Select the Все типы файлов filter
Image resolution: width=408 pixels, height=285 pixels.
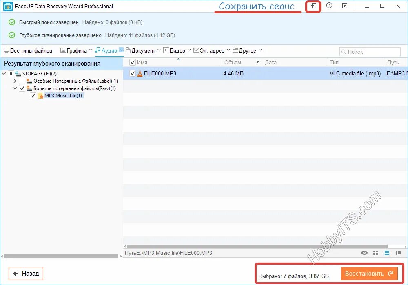point(28,50)
